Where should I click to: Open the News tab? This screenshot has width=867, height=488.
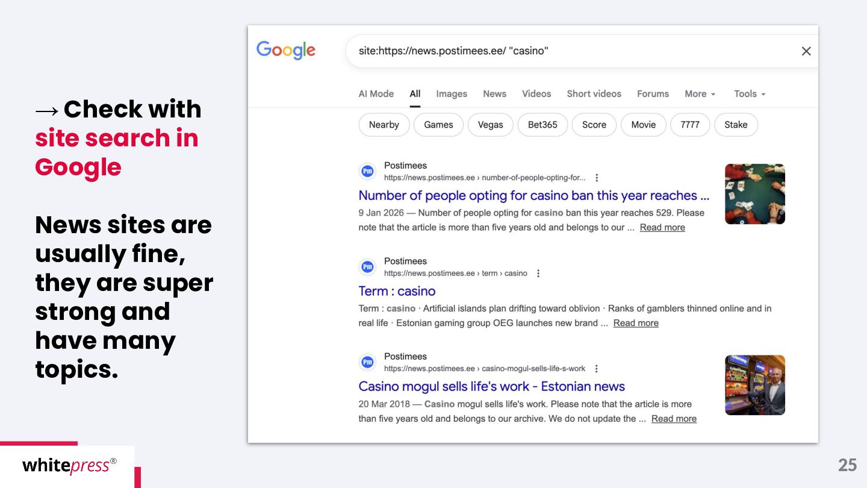pyautogui.click(x=494, y=94)
